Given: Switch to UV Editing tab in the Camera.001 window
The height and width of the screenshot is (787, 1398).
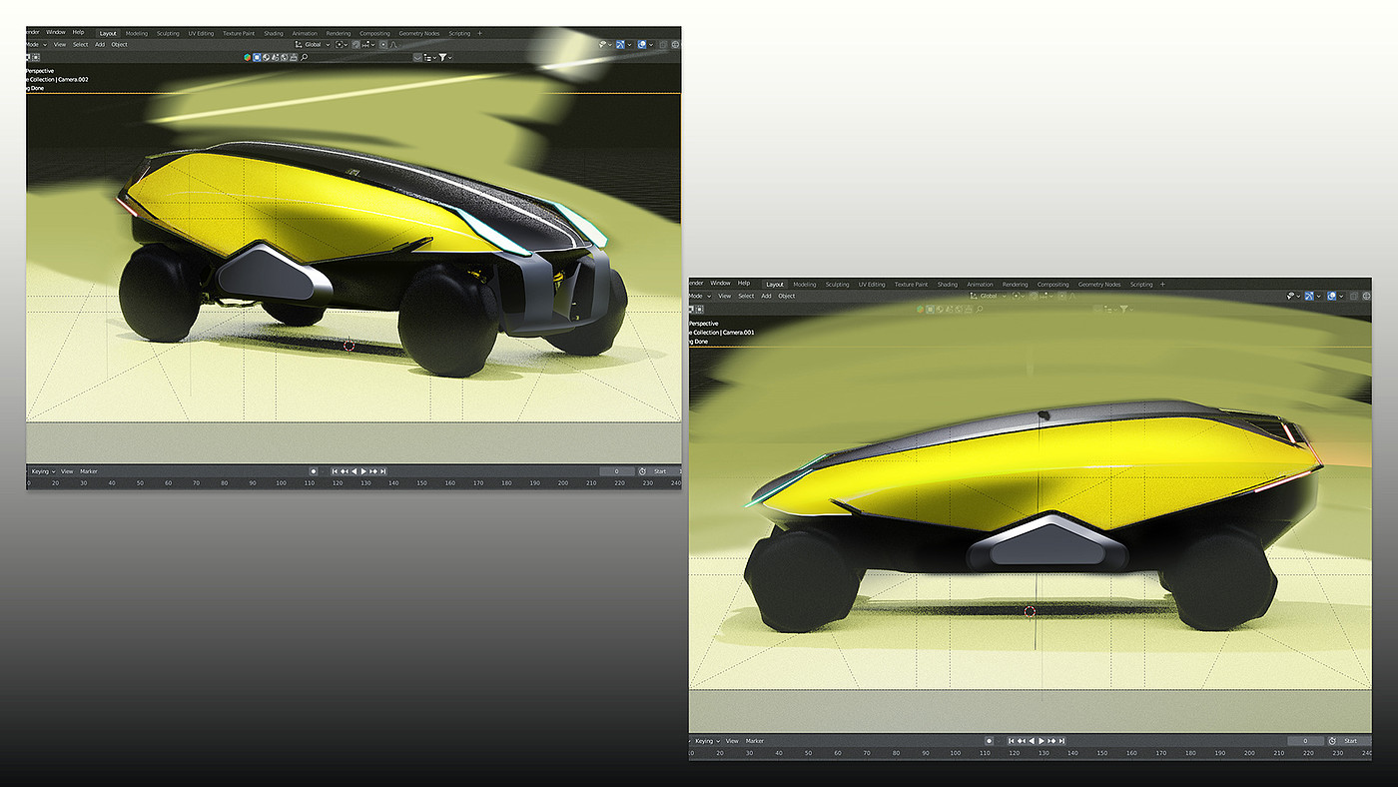Looking at the screenshot, I should tap(872, 284).
